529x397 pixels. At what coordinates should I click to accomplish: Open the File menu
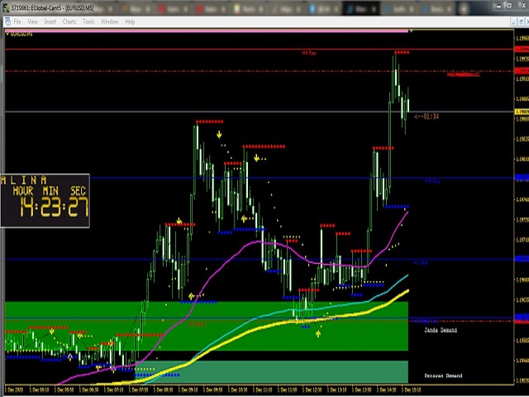coord(17,22)
